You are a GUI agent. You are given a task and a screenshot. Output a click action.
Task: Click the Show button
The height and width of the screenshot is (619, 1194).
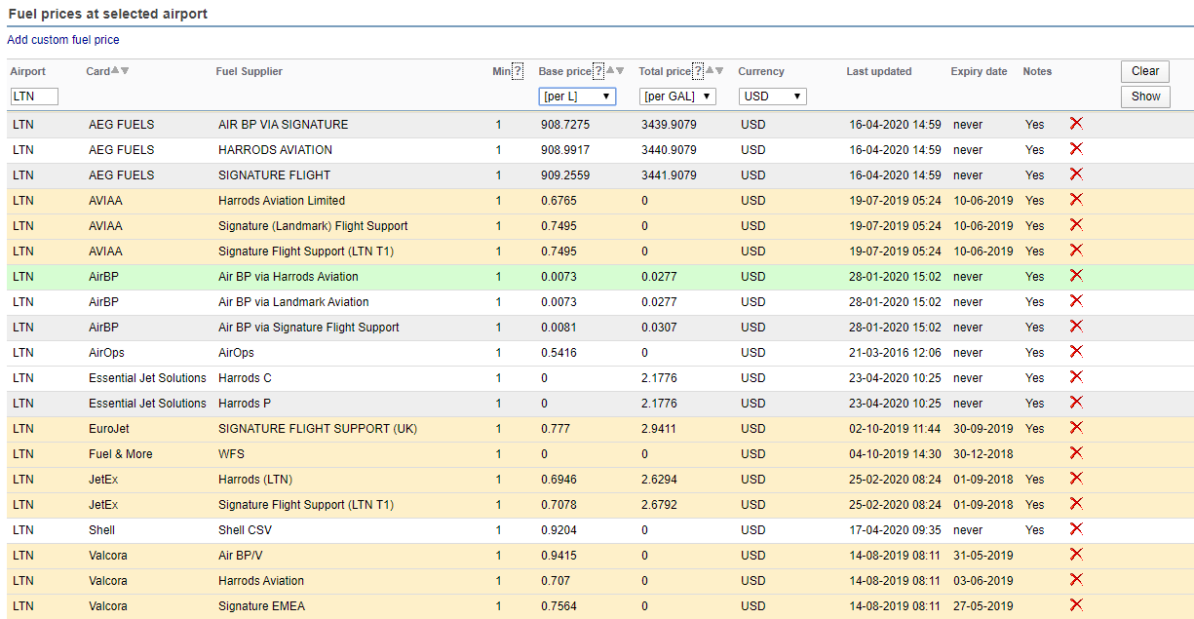click(x=1145, y=97)
